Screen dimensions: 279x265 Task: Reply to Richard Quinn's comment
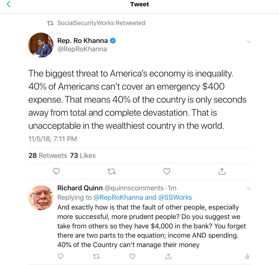click(x=60, y=256)
